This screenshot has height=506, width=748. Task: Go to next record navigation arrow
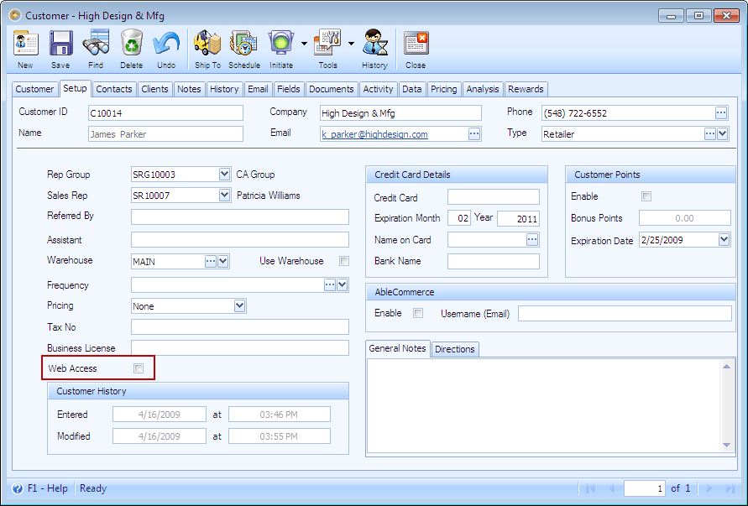(709, 488)
